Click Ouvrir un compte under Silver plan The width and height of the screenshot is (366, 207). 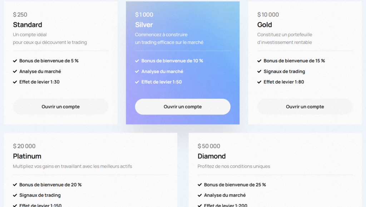(x=183, y=107)
